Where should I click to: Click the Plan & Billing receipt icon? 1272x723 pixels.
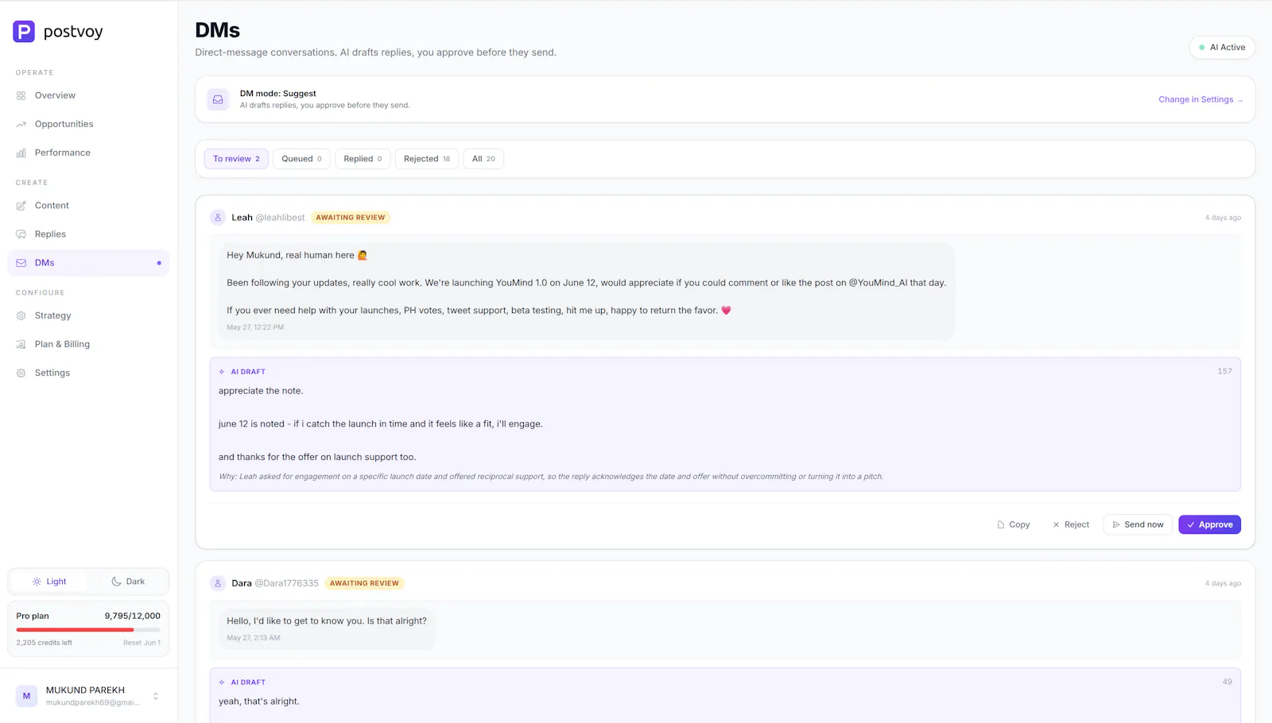pyautogui.click(x=21, y=344)
